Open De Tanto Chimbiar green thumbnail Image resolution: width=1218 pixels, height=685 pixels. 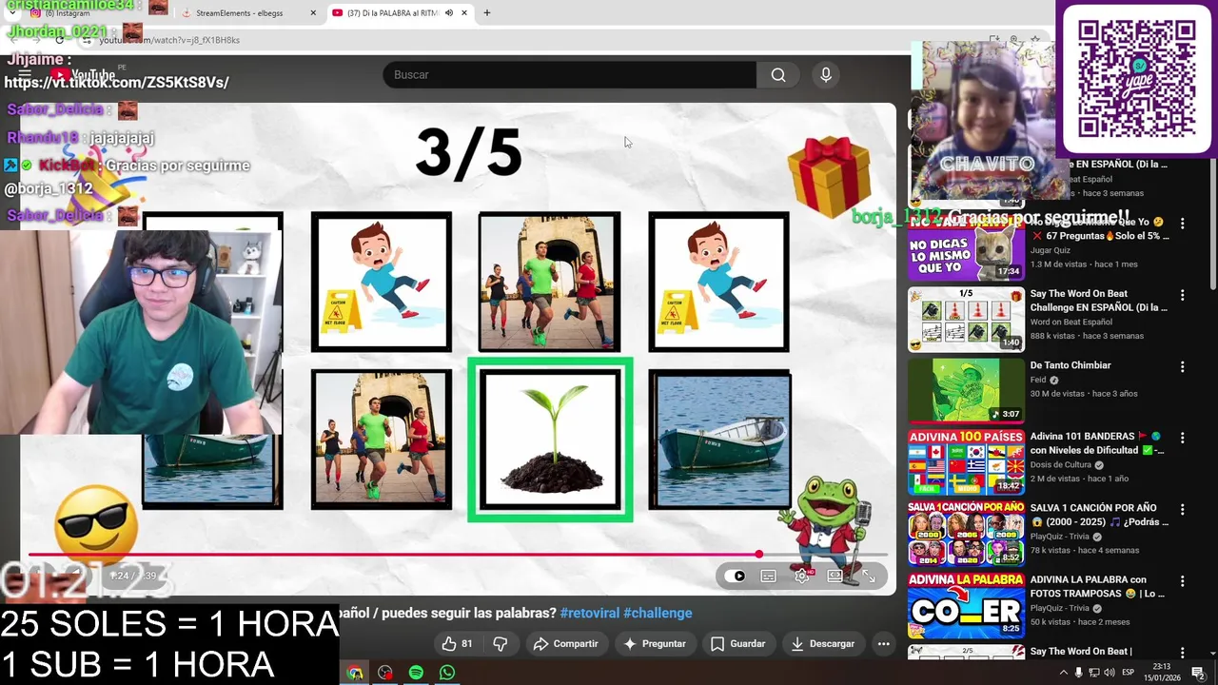point(966,391)
